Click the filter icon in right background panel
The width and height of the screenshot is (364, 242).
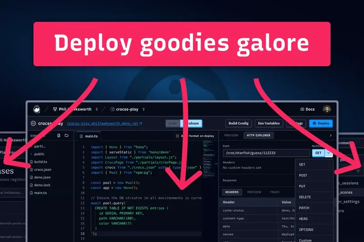pyautogui.click(x=358, y=171)
